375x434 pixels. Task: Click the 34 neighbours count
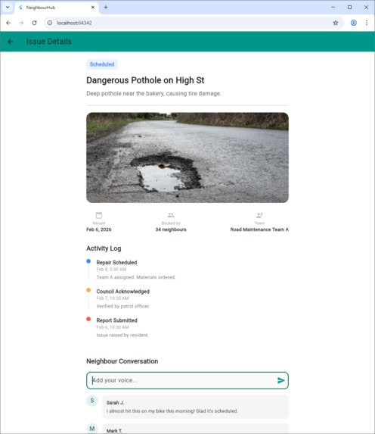coord(171,229)
